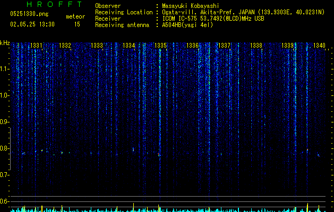The image size is (334, 212).
Task: Select the ICOM IC-575 receiver text
Action: (213, 19)
